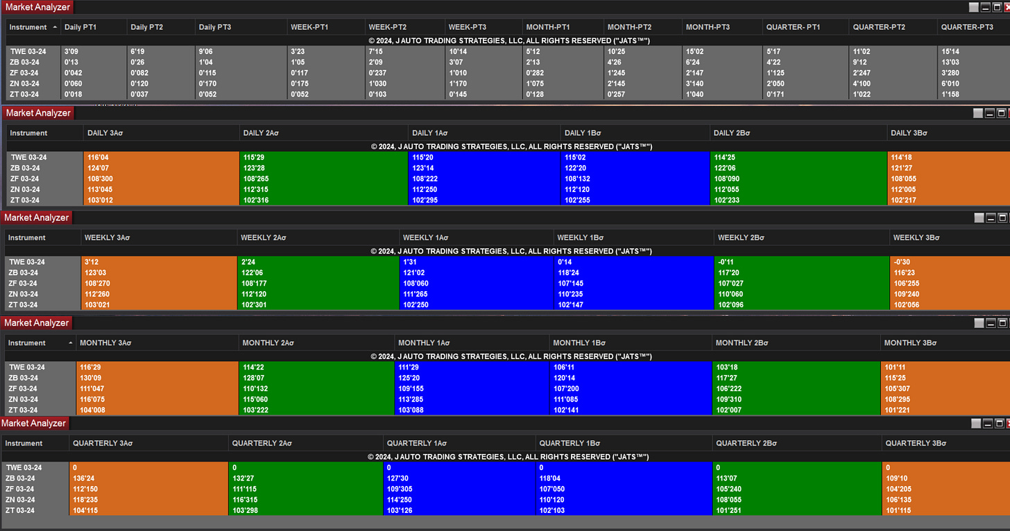Select the 110'235 cell in WEEKLY 1Bσ
The width and height of the screenshot is (1010, 531).
[x=633, y=295]
